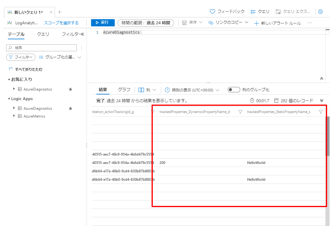Open the 列 columns dropdown
The height and width of the screenshot is (226, 334).
147,90
